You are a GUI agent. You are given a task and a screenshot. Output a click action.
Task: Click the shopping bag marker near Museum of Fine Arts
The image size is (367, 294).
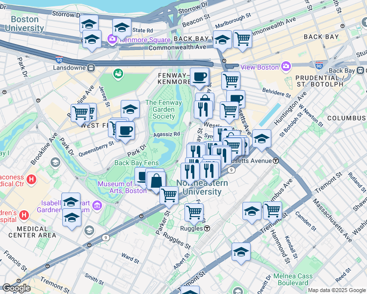click(157, 183)
